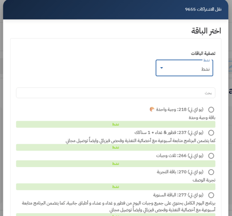Click the نشط status strip below ثلاث وجبات
Screen dimensions: 232x216
115,164
